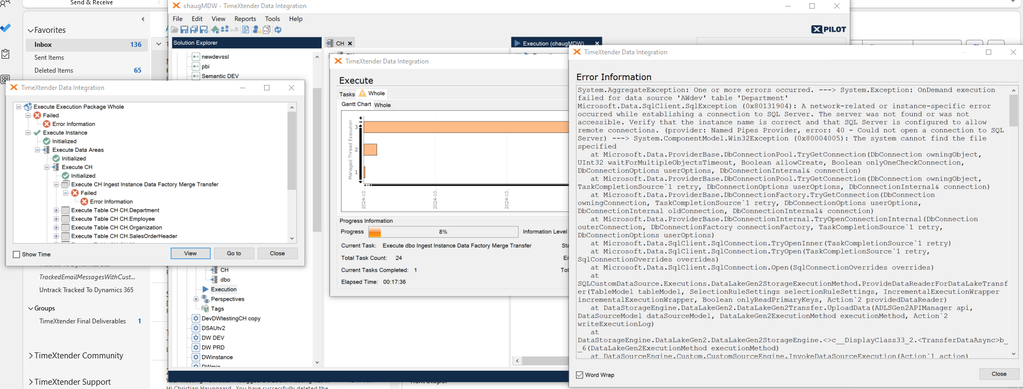Click the DSAUtv2 gear icon
The height and width of the screenshot is (389, 1023).
pyautogui.click(x=196, y=328)
